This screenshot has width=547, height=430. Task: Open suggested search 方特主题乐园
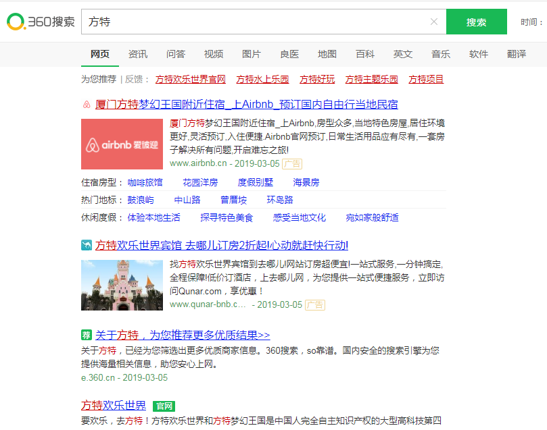tap(371, 80)
